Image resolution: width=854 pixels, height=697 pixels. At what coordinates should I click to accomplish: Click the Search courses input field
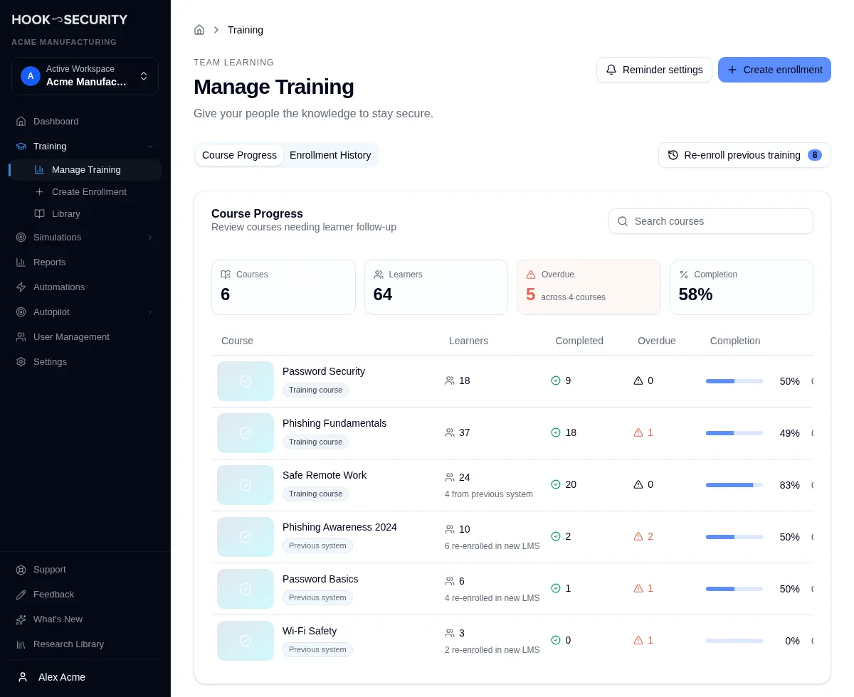711,221
